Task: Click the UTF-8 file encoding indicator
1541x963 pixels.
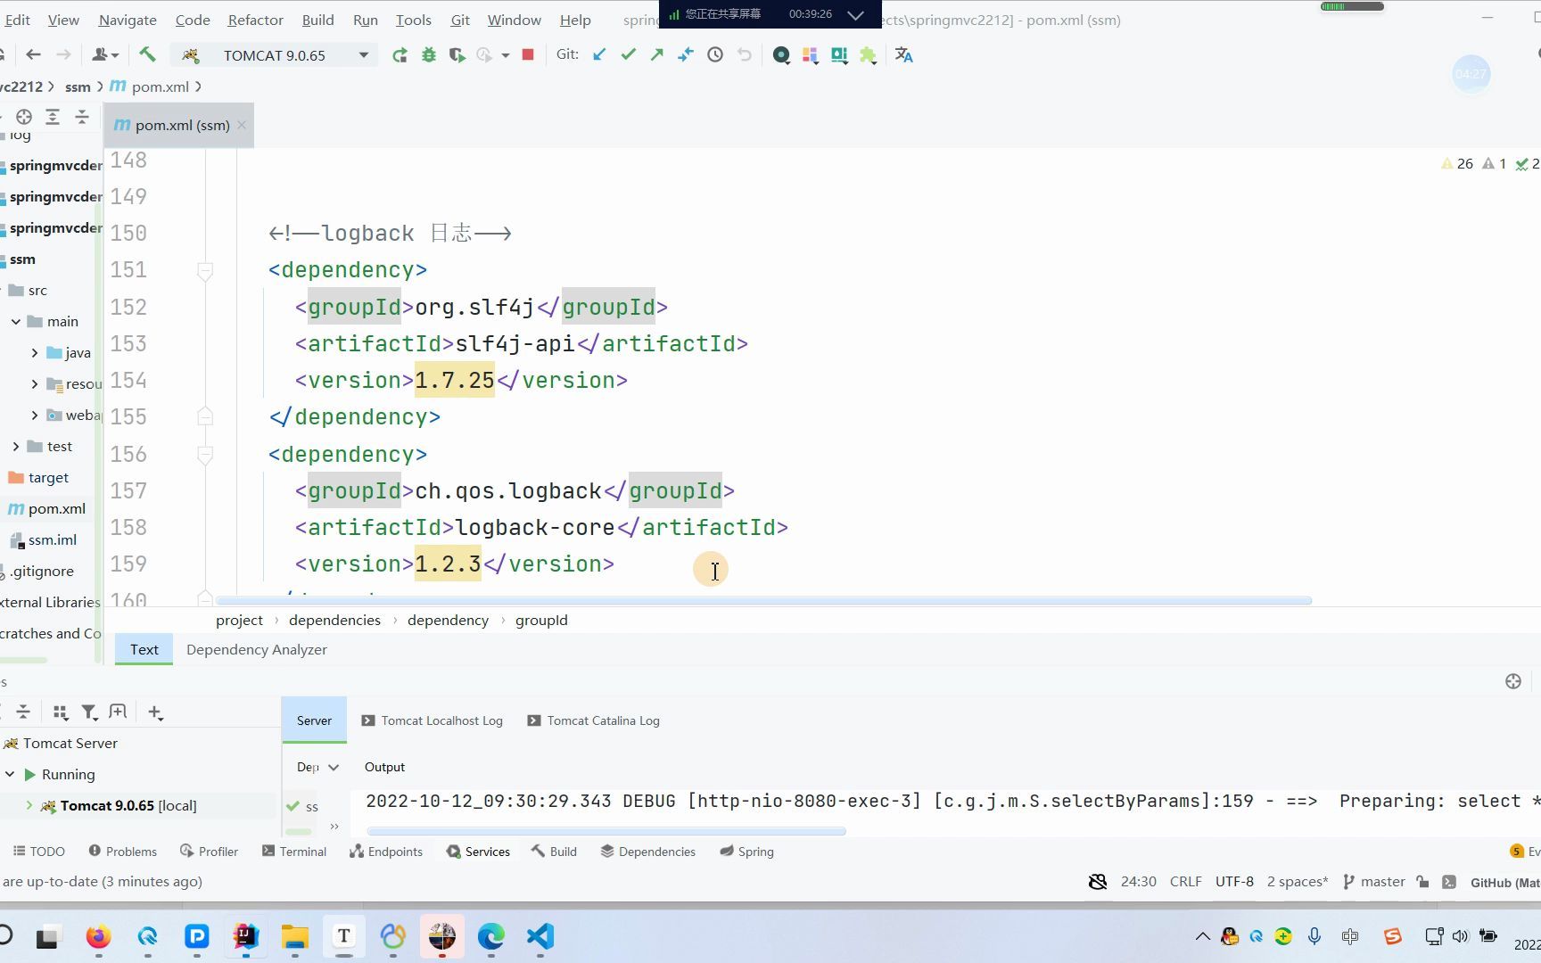Action: click(1234, 881)
